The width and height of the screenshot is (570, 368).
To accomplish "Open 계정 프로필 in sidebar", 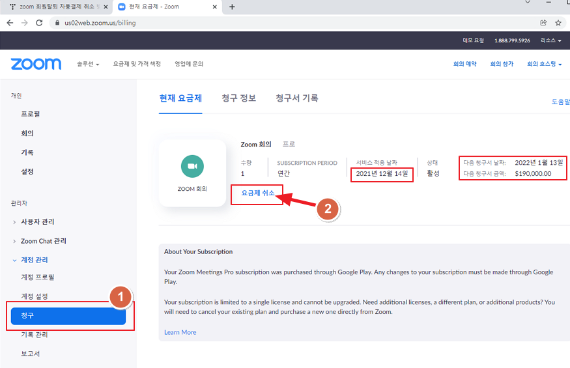I will tap(37, 277).
